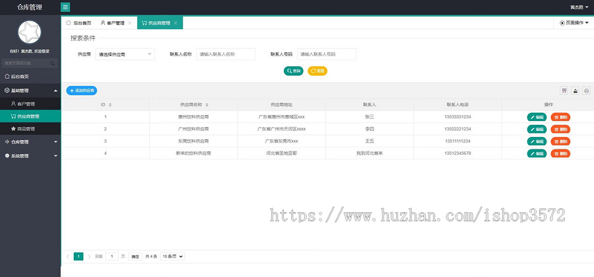Click the 广东省广州市天河区xxxx address cell
Viewport: 594px width, 277px height.
pyautogui.click(x=281, y=129)
